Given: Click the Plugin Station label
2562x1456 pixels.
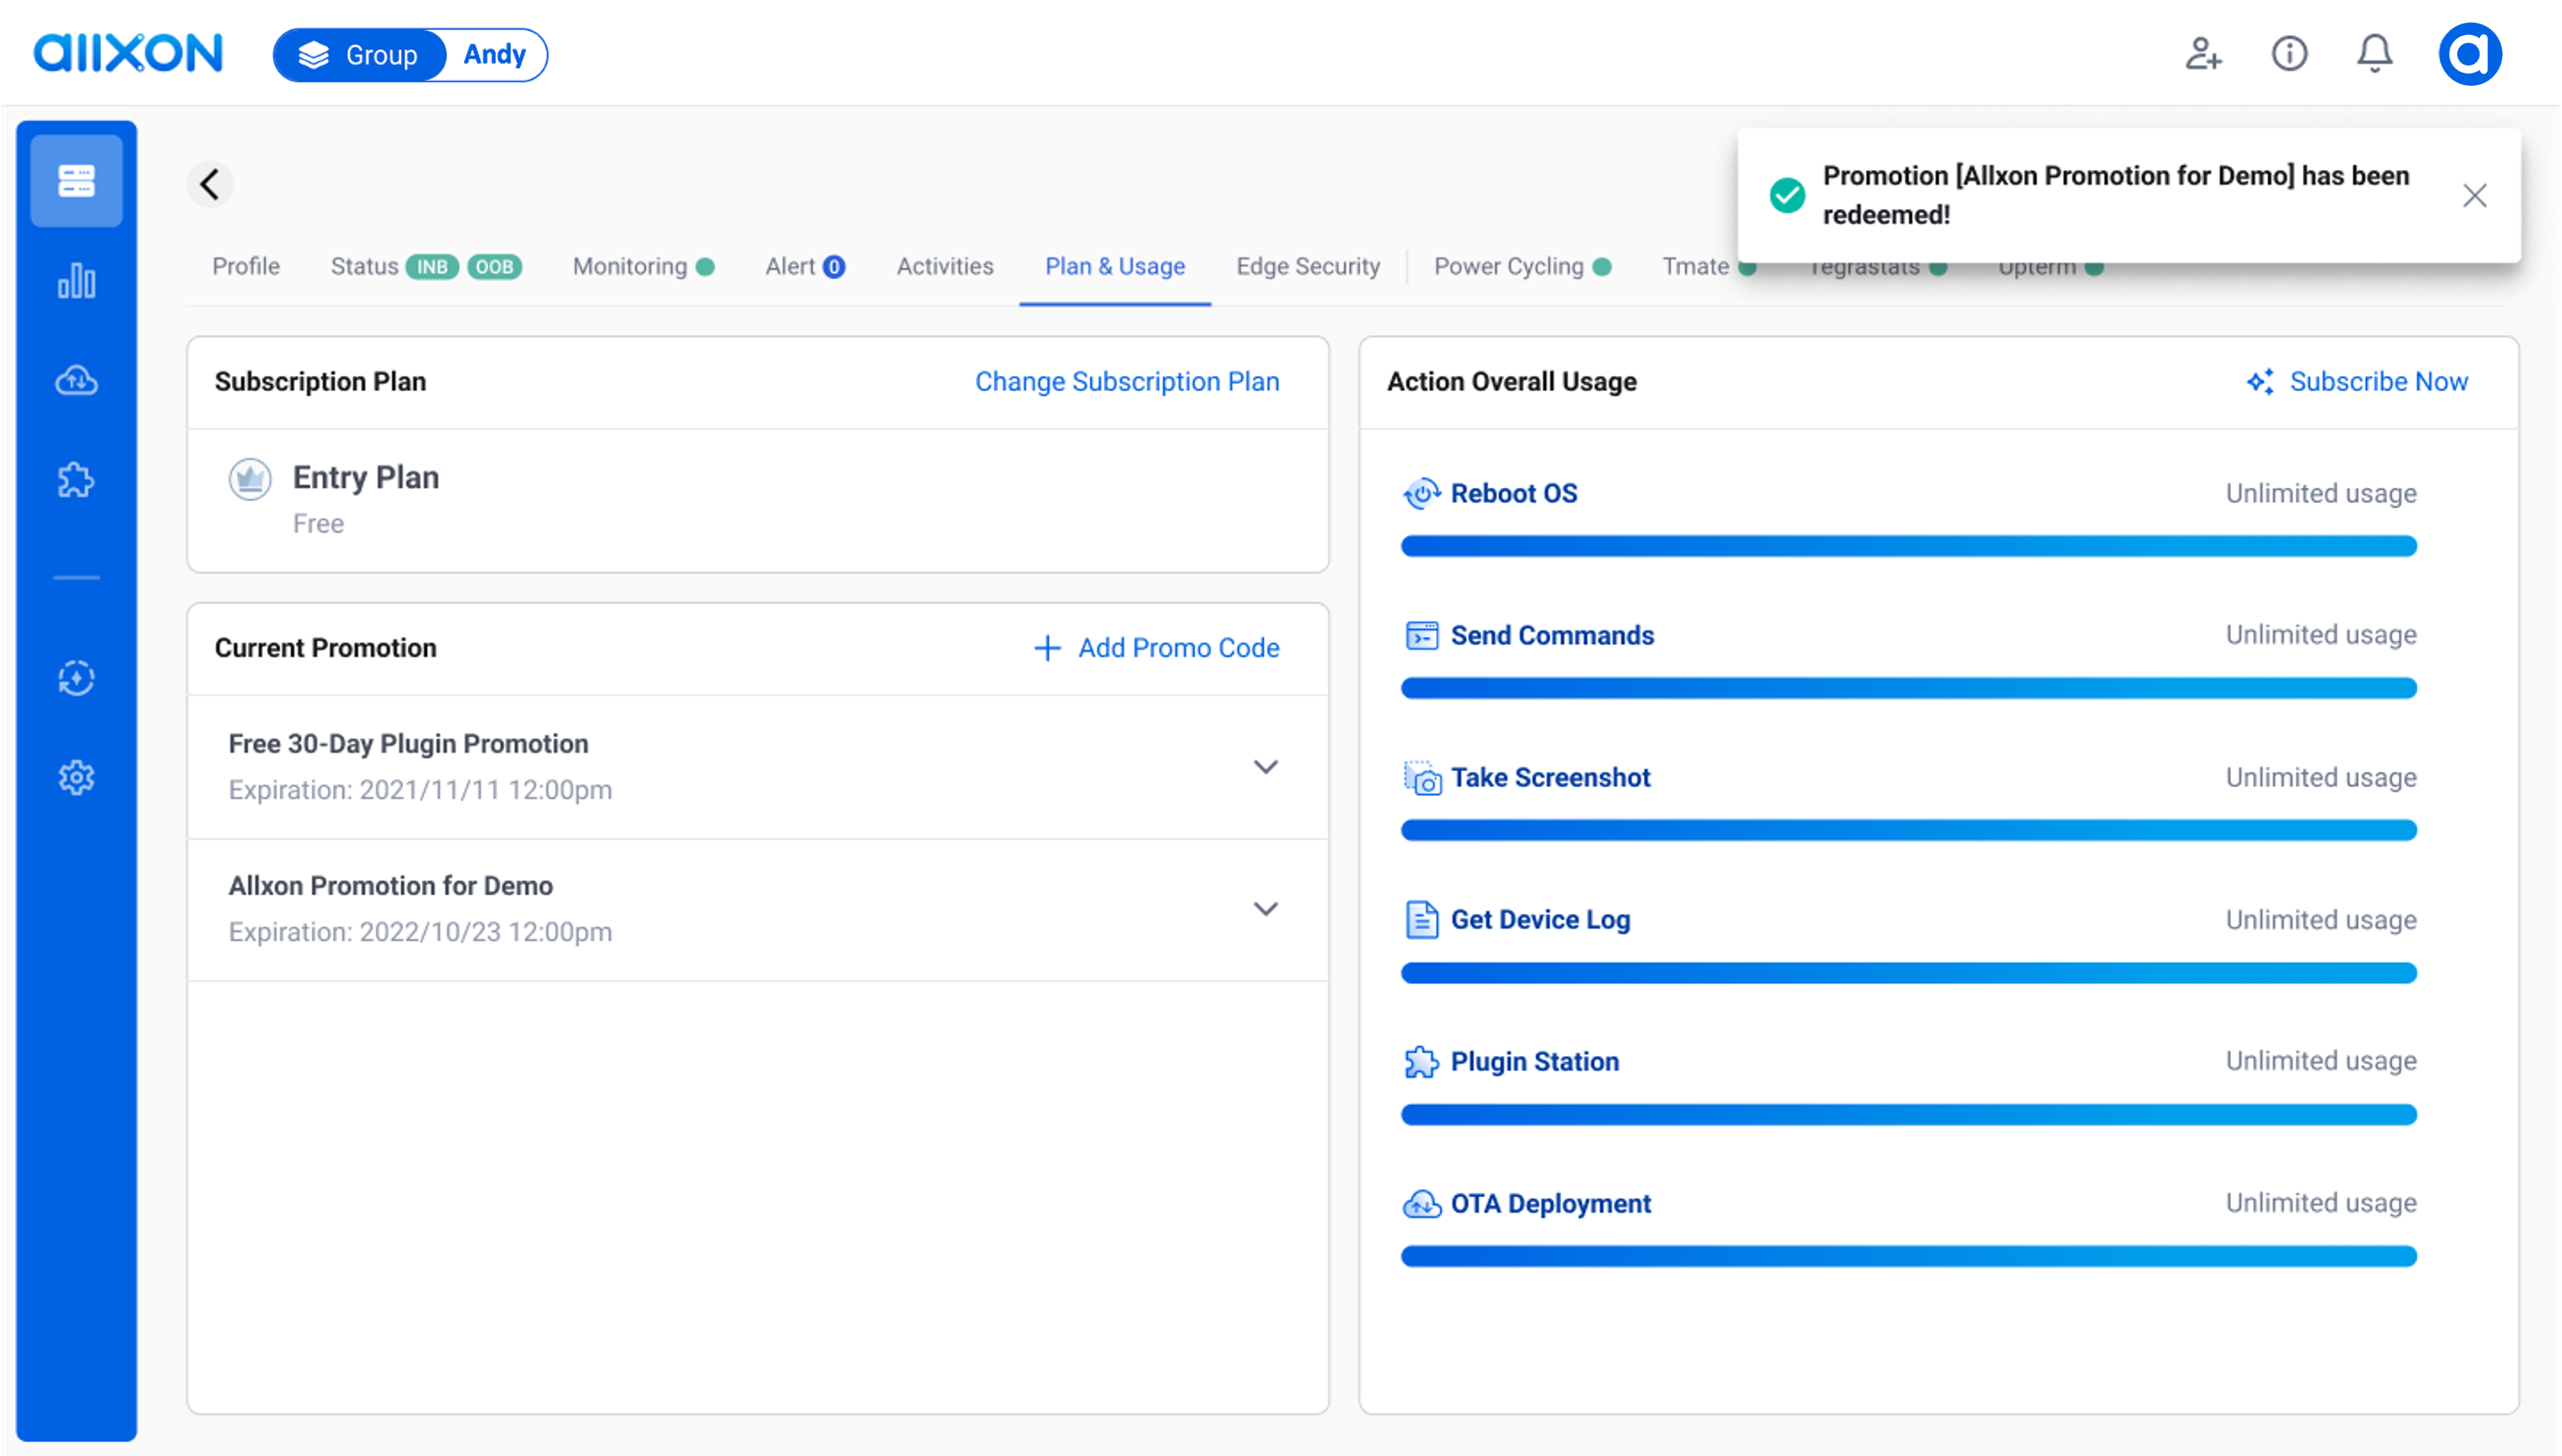Looking at the screenshot, I should 1535,1062.
